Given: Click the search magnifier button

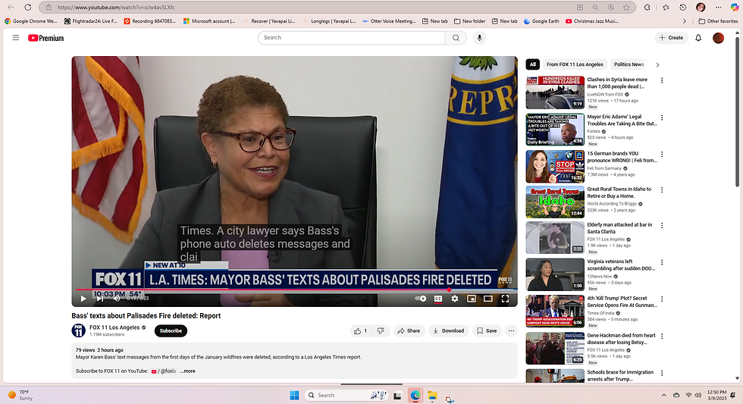Looking at the screenshot, I should 456,38.
